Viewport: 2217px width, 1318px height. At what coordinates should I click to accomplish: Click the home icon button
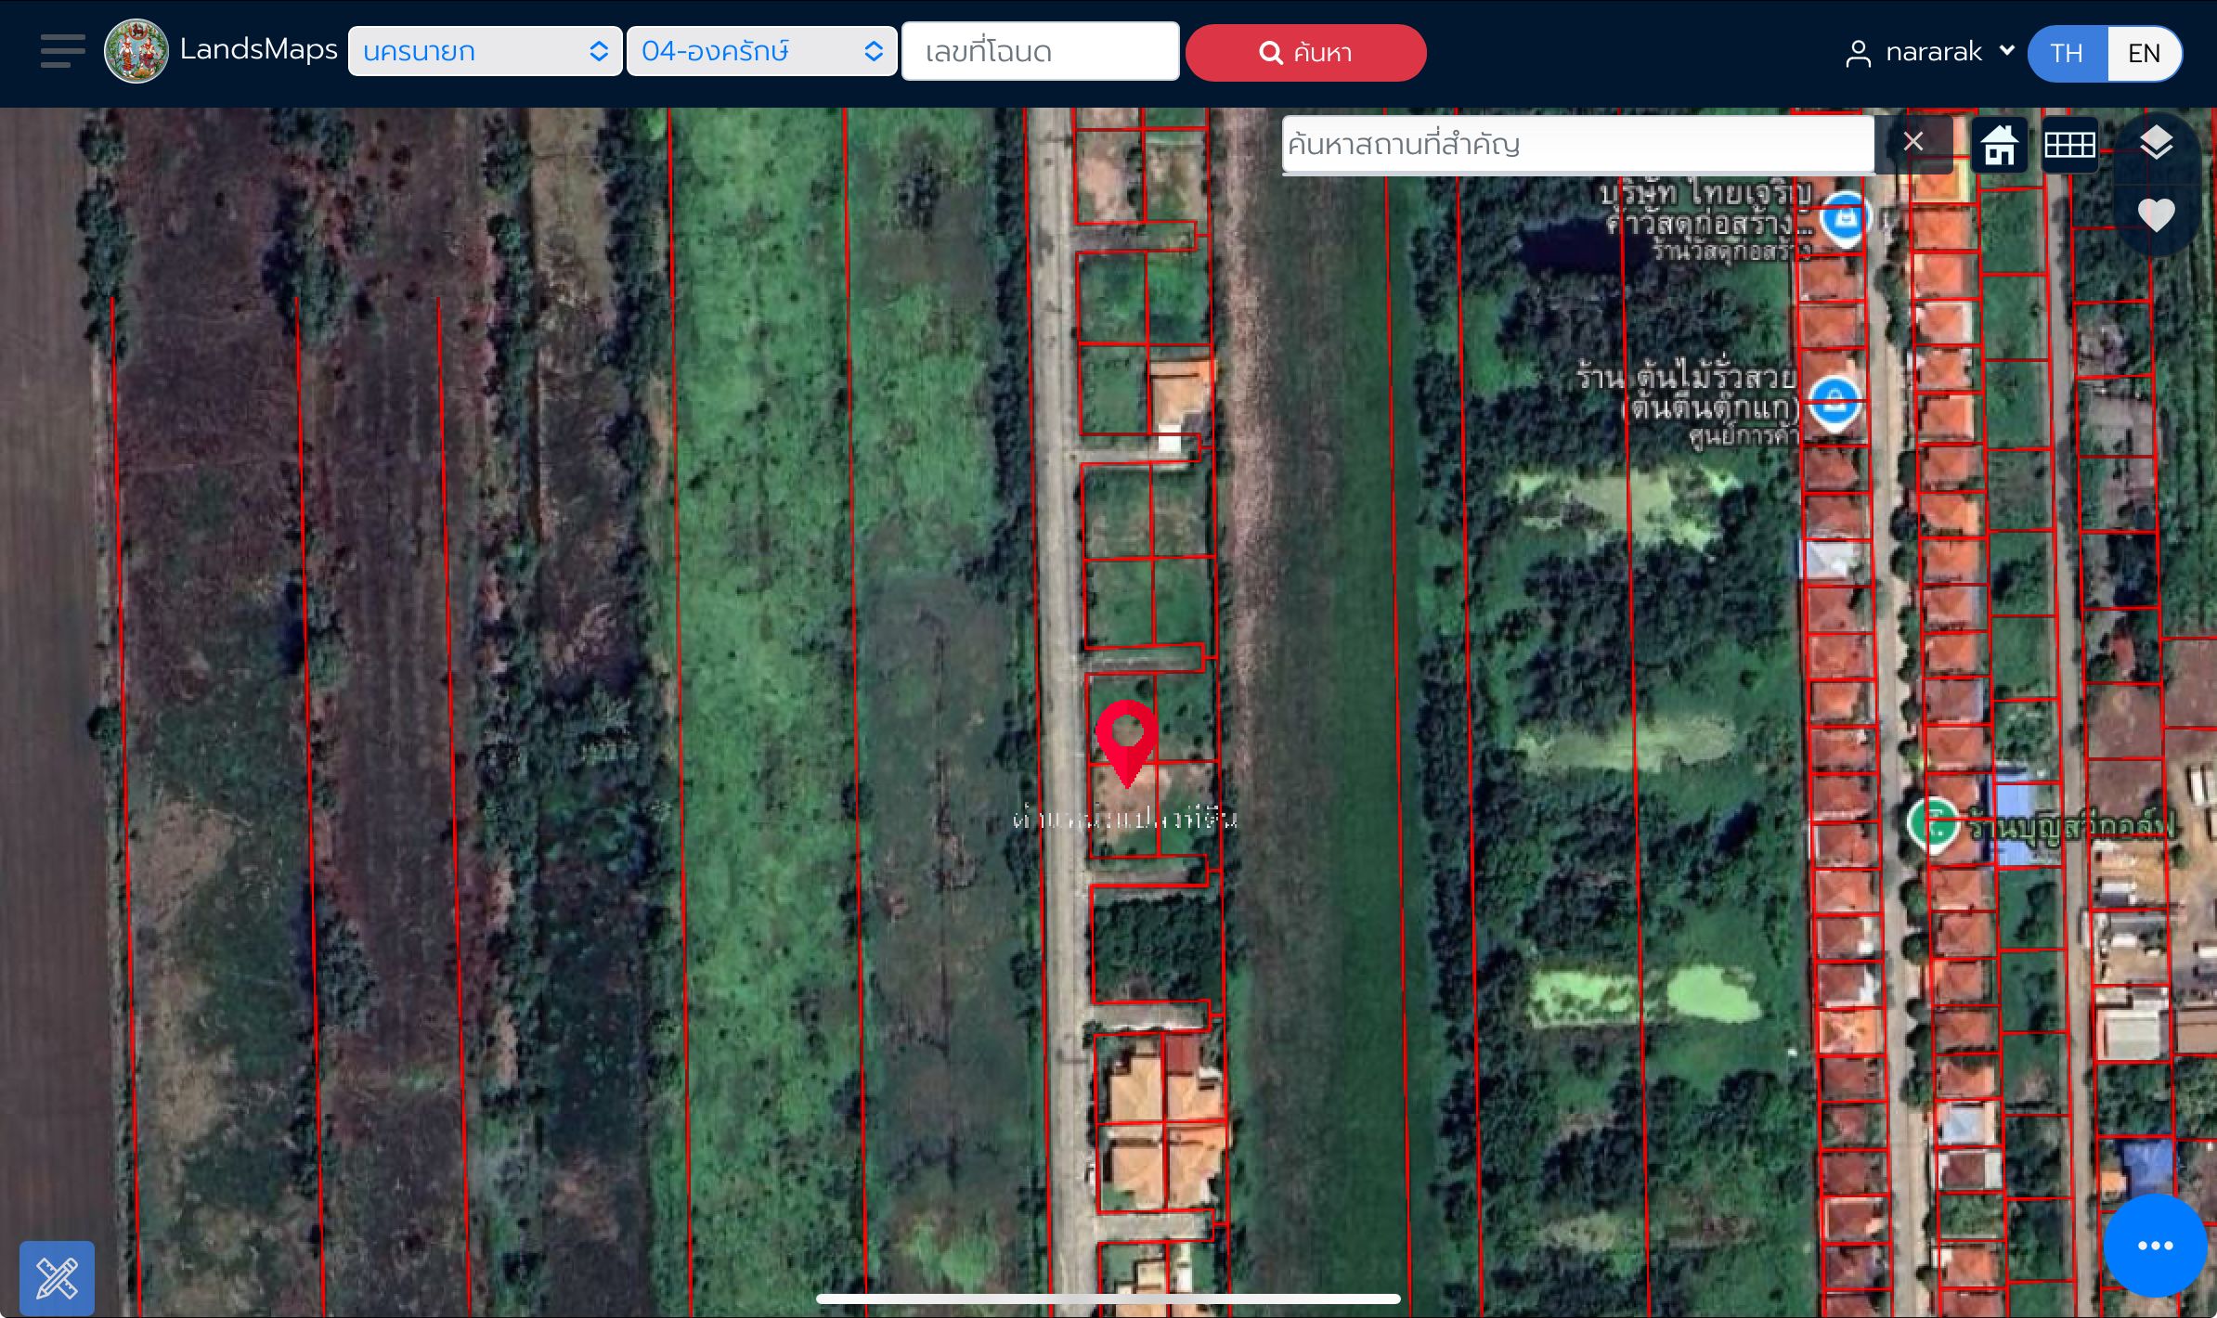[x=1999, y=145]
